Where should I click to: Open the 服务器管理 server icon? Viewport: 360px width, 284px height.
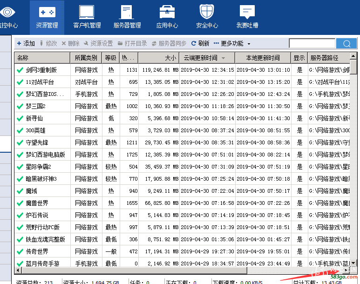tap(126, 12)
